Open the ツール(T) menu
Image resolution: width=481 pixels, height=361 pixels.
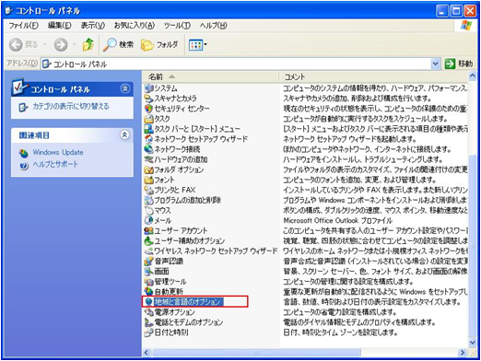tap(177, 26)
